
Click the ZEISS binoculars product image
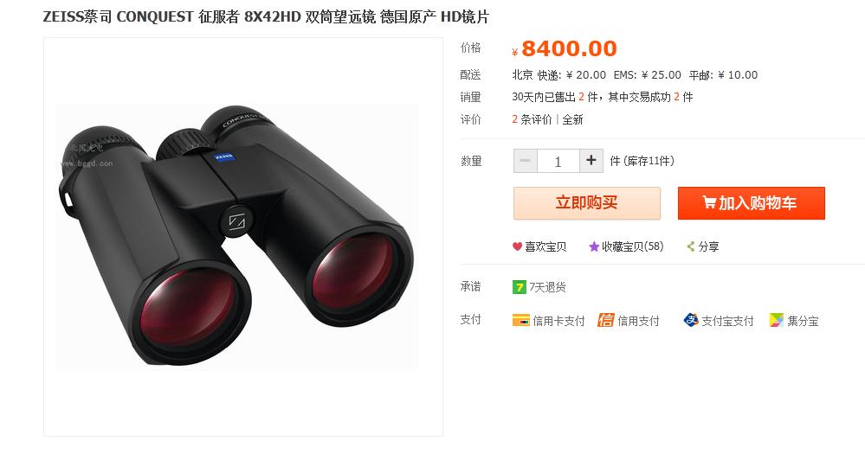pos(237,237)
